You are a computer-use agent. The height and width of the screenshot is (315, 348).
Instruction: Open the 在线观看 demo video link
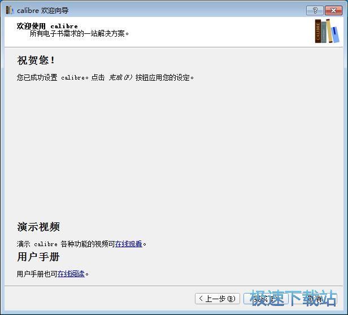tap(128, 244)
